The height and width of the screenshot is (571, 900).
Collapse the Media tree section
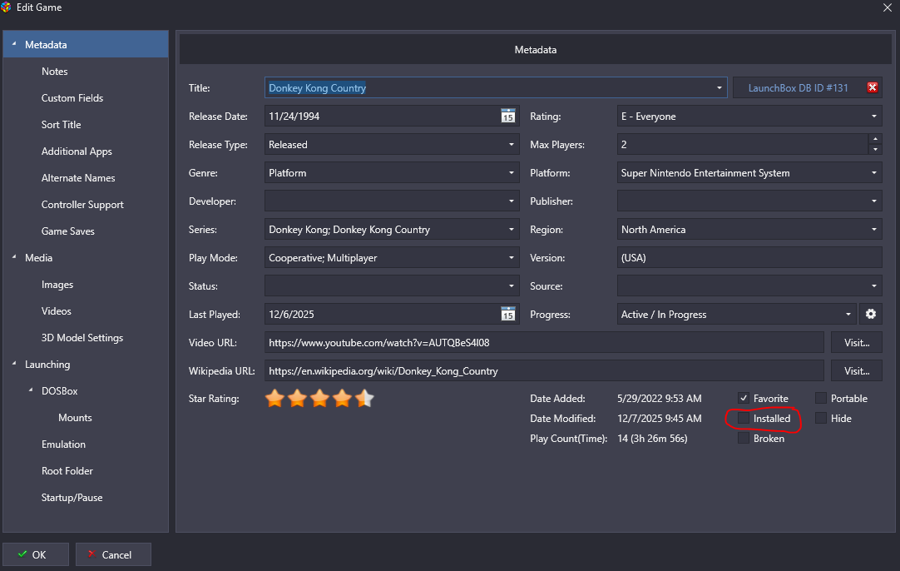coord(14,258)
